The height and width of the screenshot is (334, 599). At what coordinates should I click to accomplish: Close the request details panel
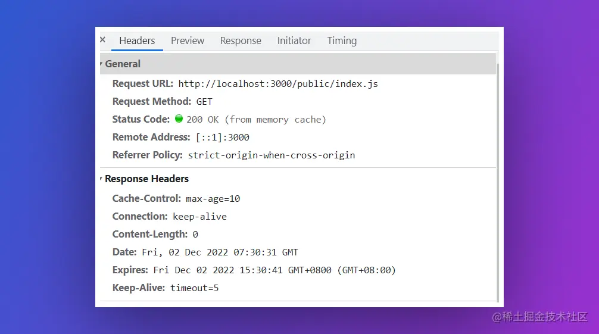click(x=102, y=40)
